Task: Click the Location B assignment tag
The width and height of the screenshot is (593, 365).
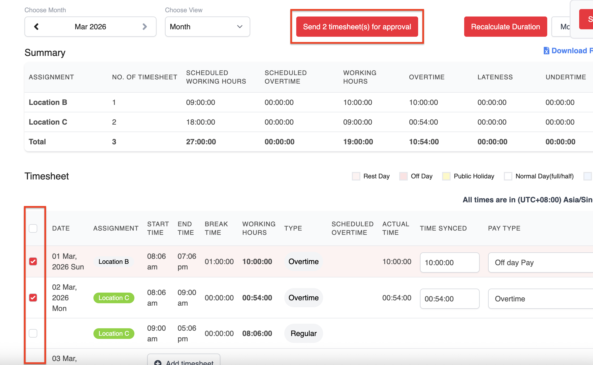Action: [114, 261]
